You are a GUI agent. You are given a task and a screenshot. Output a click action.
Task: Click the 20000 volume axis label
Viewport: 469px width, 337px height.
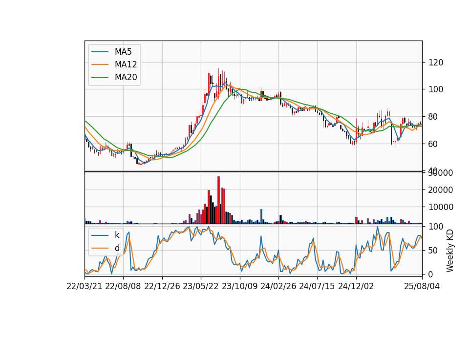pyautogui.click(x=441, y=190)
